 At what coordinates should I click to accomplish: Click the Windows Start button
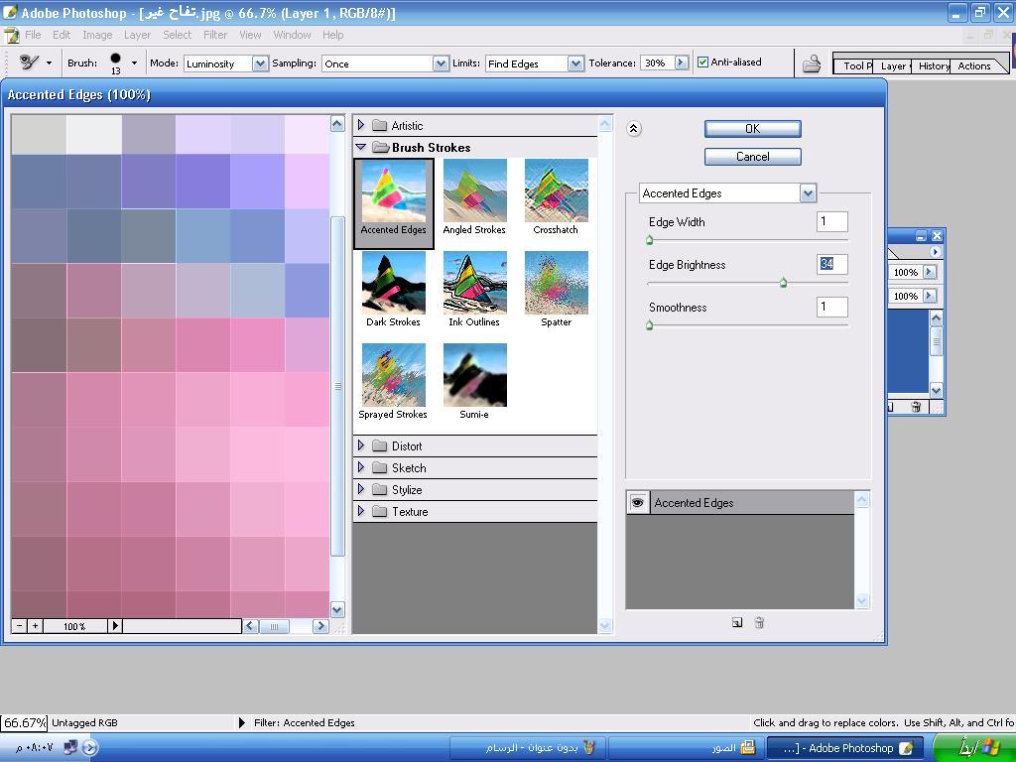pyautogui.click(x=975, y=748)
